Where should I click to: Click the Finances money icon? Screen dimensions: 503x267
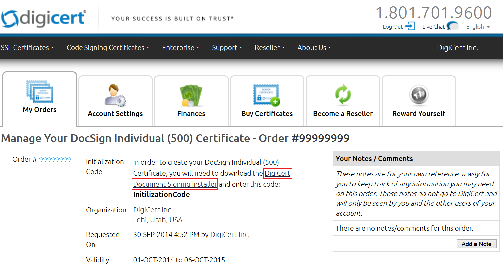point(191,95)
